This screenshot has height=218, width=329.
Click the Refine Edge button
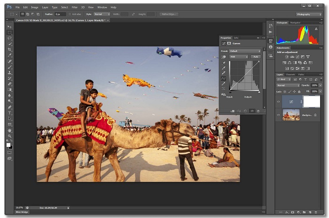coord(169,14)
